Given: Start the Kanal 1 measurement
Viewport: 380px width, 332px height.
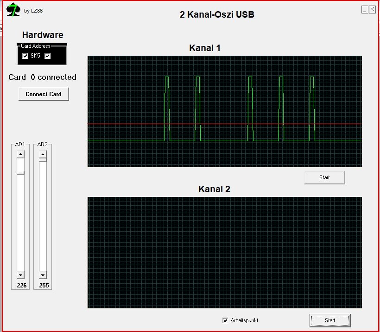Looking at the screenshot, I should pyautogui.click(x=324, y=177).
